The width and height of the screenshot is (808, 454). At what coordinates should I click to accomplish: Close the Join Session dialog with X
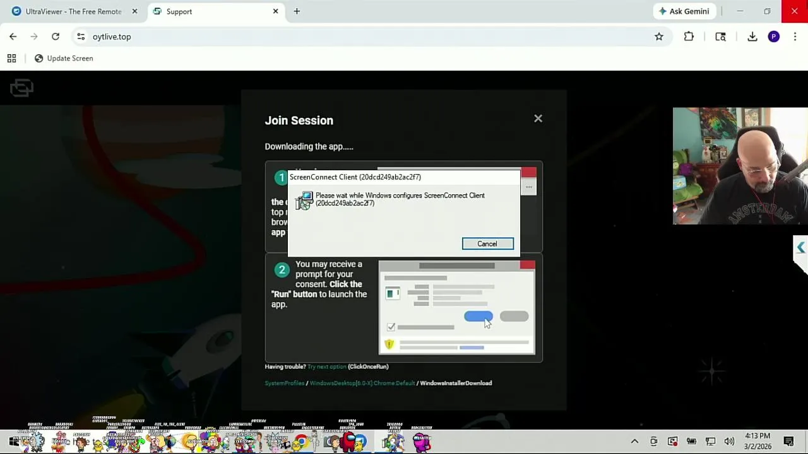(538, 119)
